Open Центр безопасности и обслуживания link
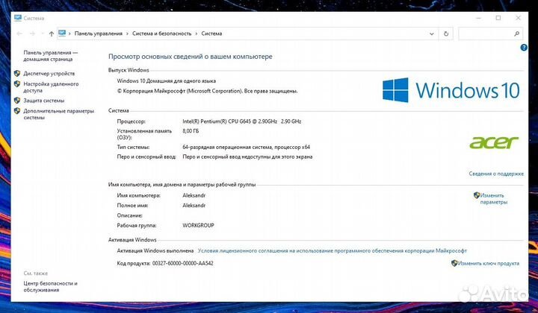Screen dimensions: 538x313 51,287
